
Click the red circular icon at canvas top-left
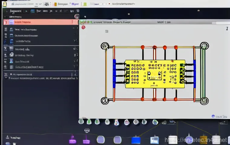83,27
